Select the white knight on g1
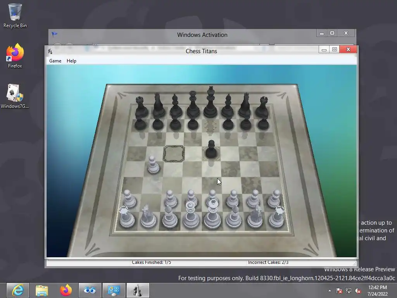Viewport: 397px width, 298px height. [x=255, y=216]
